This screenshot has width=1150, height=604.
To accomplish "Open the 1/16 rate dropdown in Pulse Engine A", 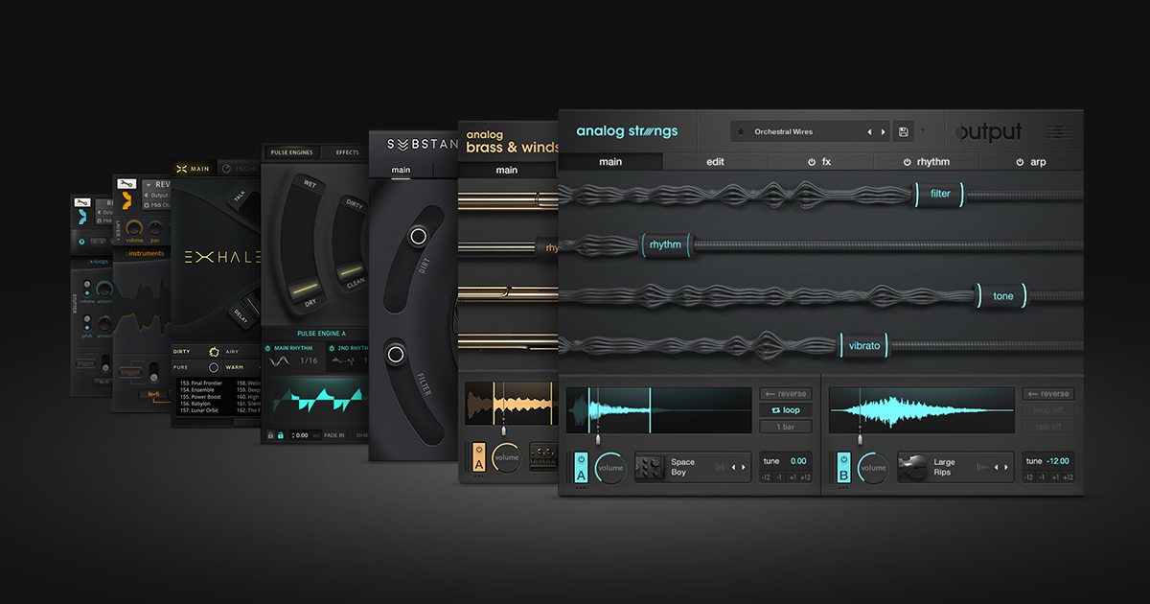I will click(309, 360).
